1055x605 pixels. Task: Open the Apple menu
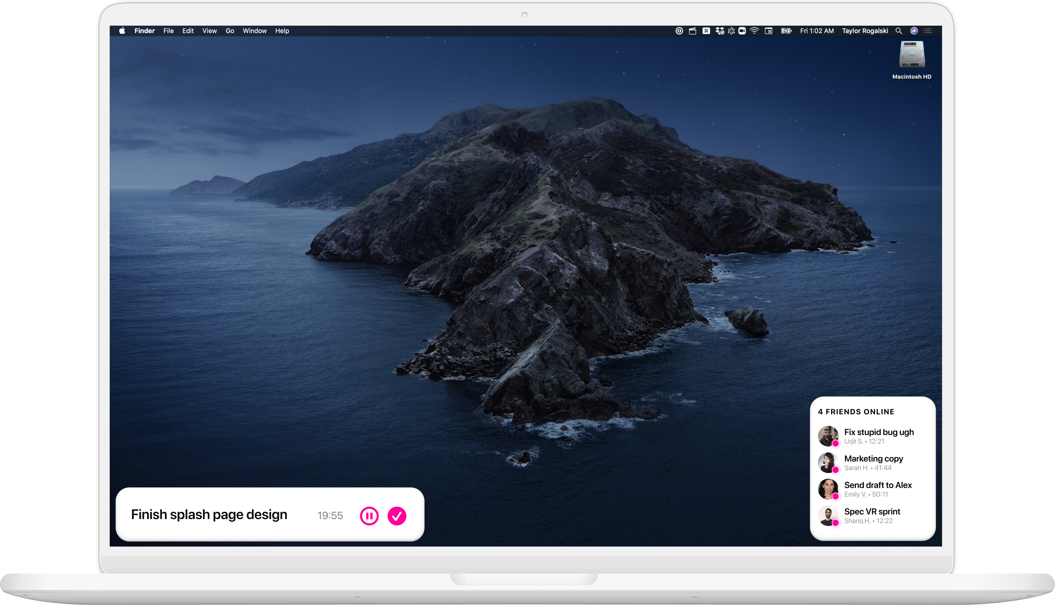pos(122,31)
